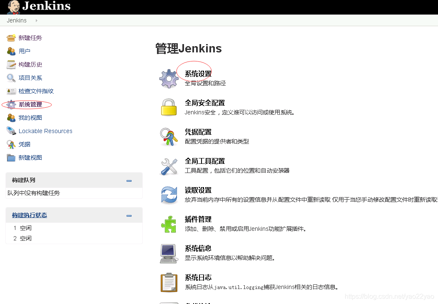Click the wrench-screwdriver icon for 全局工具配置

[169, 166]
